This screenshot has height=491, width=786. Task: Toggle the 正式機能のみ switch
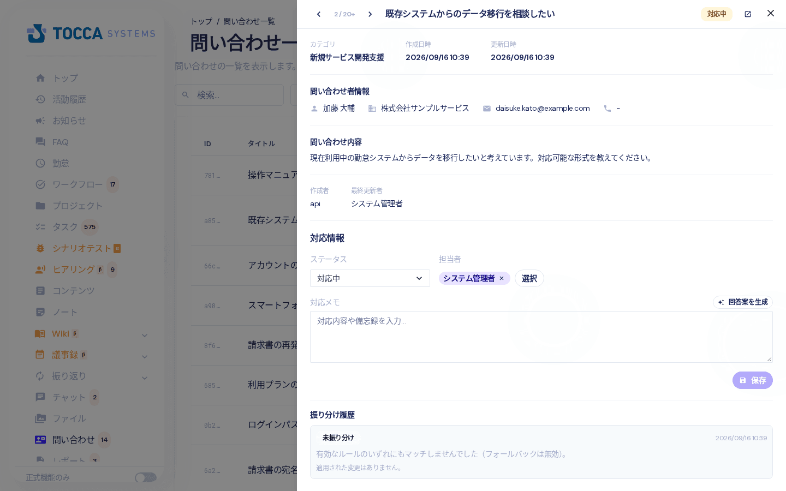click(x=146, y=477)
